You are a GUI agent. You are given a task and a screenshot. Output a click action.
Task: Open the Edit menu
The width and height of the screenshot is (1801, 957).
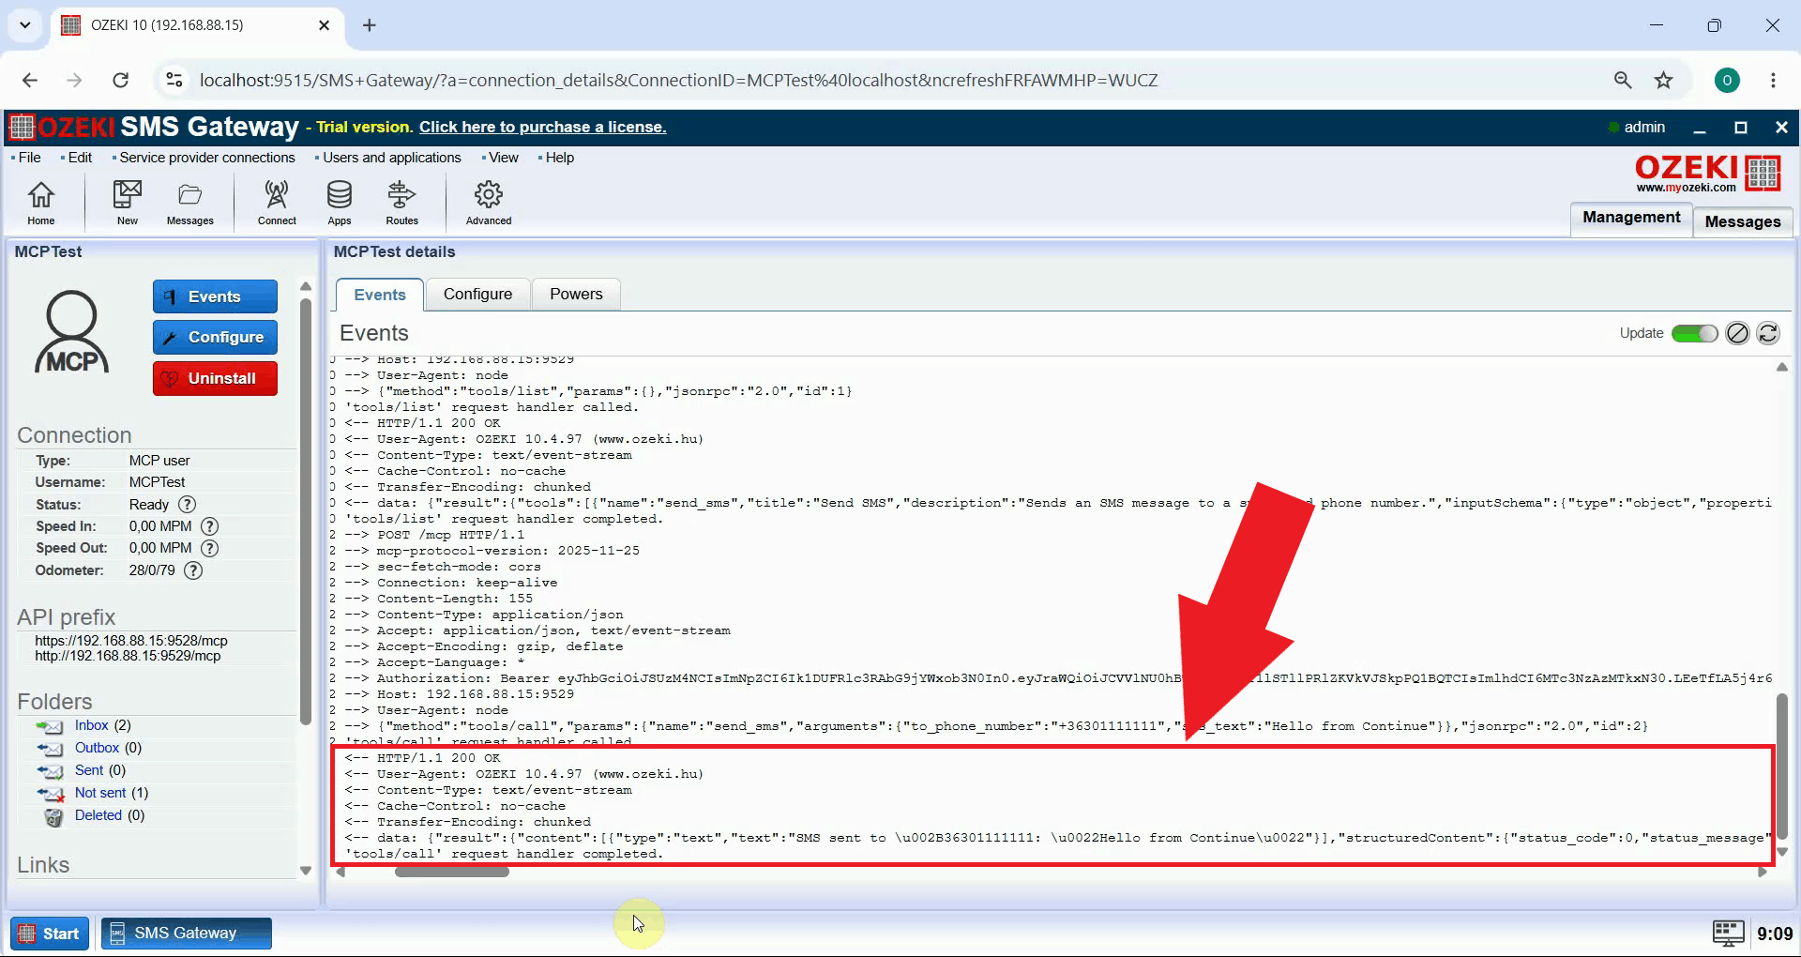[80, 158]
